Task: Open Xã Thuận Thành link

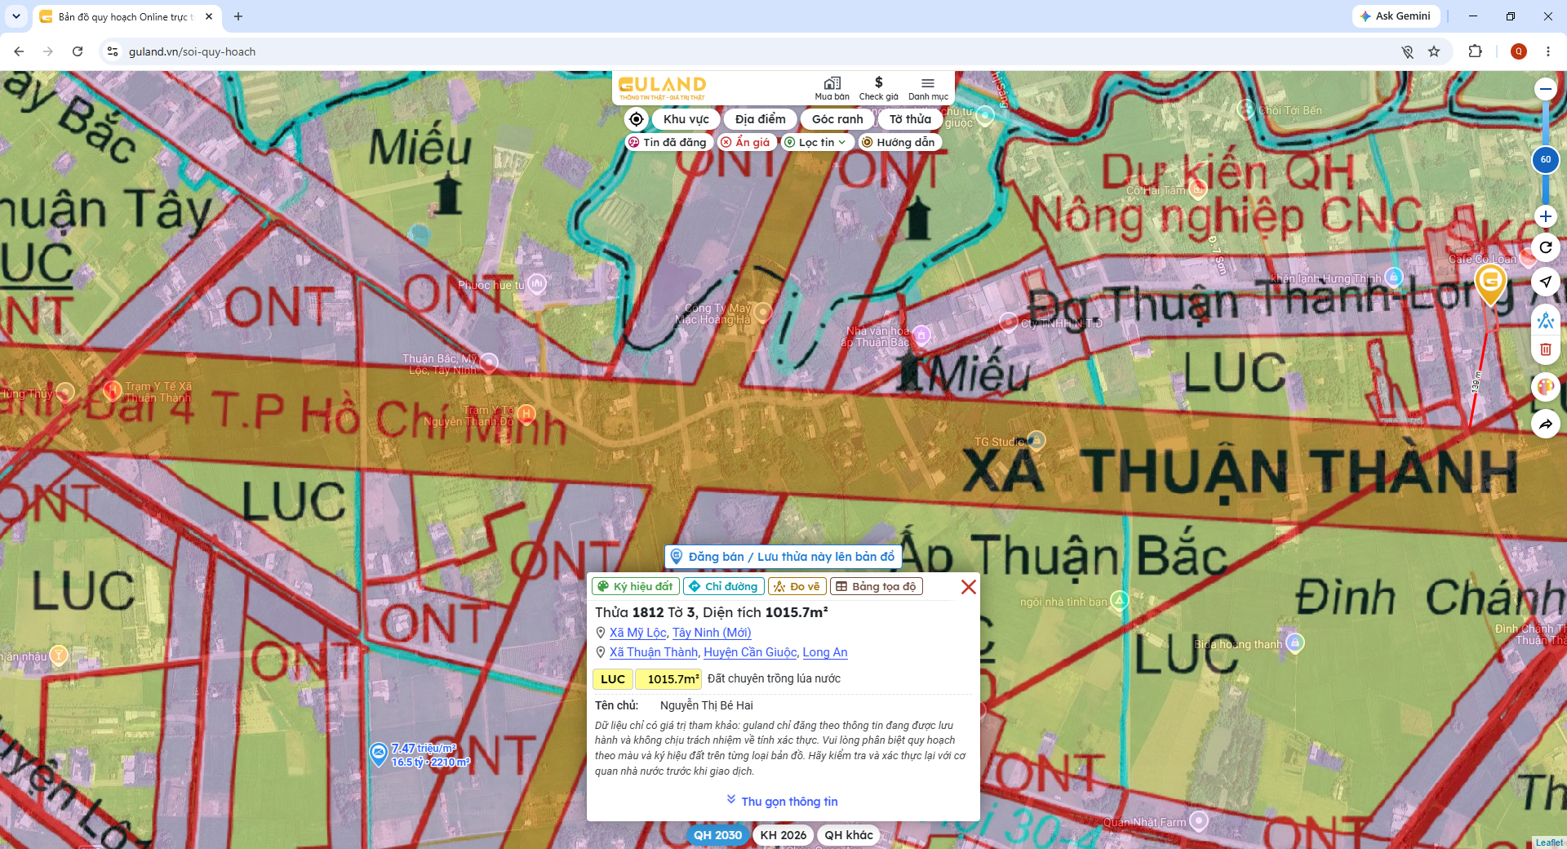Action: 654,652
